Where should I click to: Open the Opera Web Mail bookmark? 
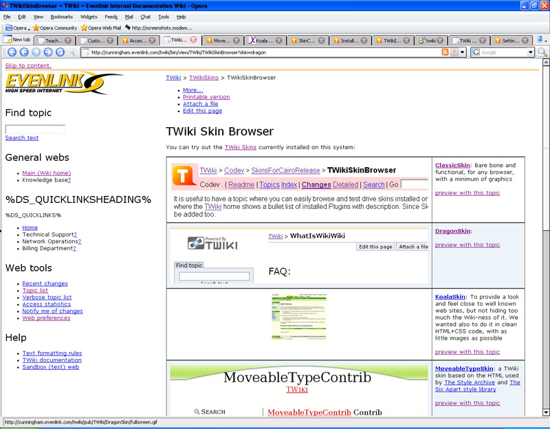(101, 27)
